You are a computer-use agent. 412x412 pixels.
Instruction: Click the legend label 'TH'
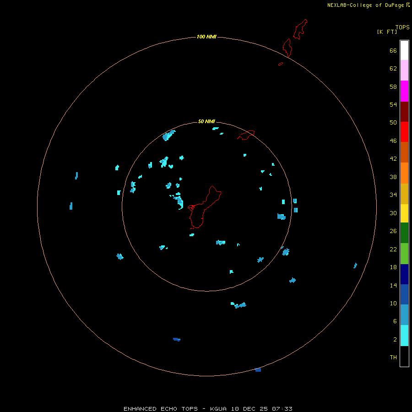point(393,357)
